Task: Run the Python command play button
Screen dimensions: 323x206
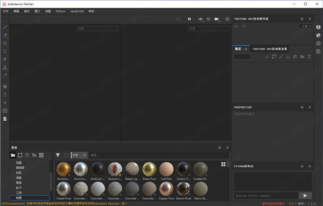Action: pyautogui.click(x=305, y=195)
